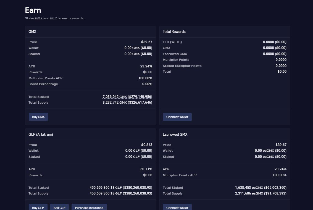Viewport: 313px width, 210px height.
Task: Click the GLP APR 50.71% value
Action: [x=146, y=169]
